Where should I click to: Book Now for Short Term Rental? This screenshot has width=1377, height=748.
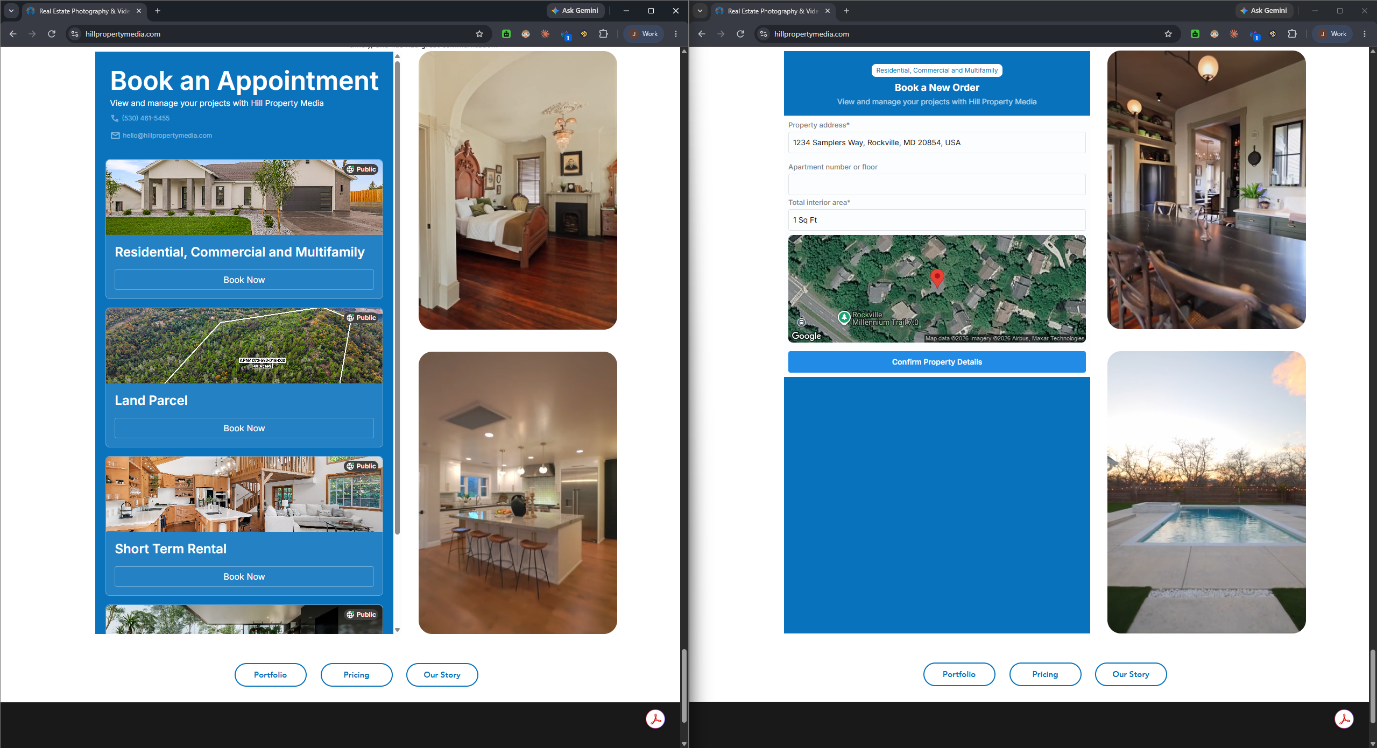(x=244, y=576)
